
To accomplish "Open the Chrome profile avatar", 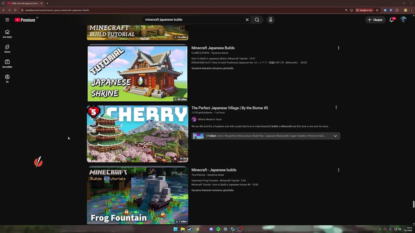I will point(405,10).
